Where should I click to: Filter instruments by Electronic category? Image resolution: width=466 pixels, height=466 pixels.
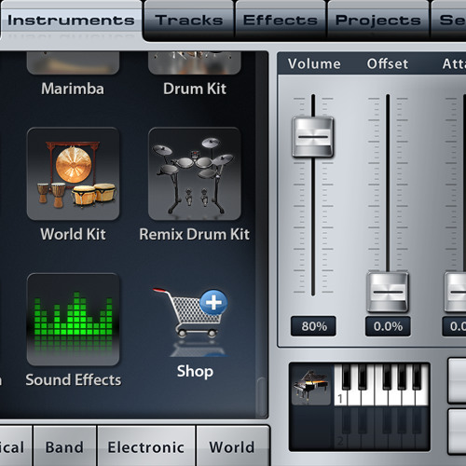pyautogui.click(x=146, y=446)
